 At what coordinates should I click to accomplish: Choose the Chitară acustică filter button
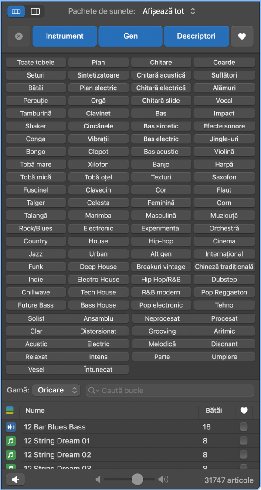pos(161,75)
